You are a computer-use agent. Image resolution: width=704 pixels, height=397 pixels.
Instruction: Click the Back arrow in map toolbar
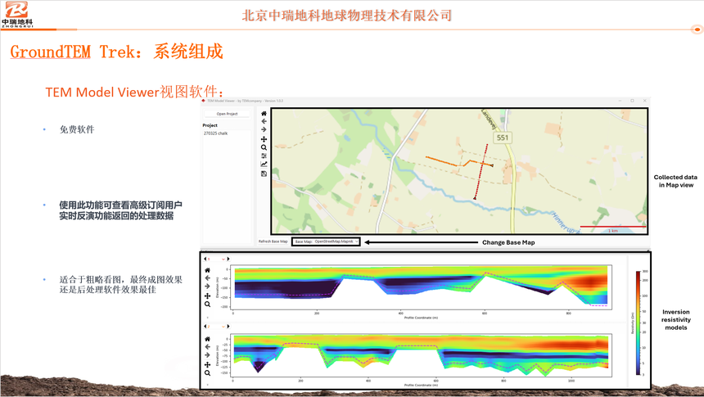pyautogui.click(x=264, y=122)
